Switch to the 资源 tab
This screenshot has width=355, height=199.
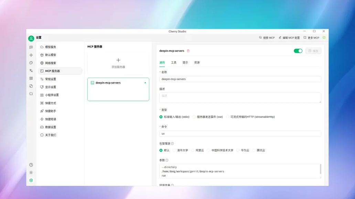pyautogui.click(x=197, y=63)
